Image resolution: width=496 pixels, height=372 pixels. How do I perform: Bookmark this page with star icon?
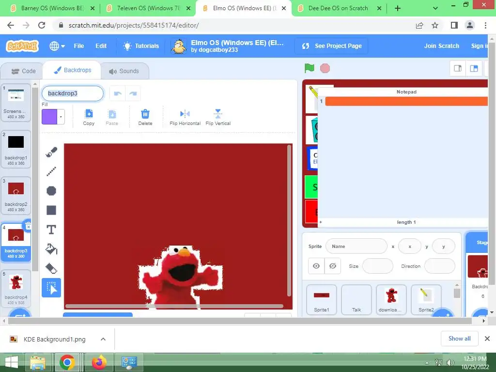(x=435, y=25)
